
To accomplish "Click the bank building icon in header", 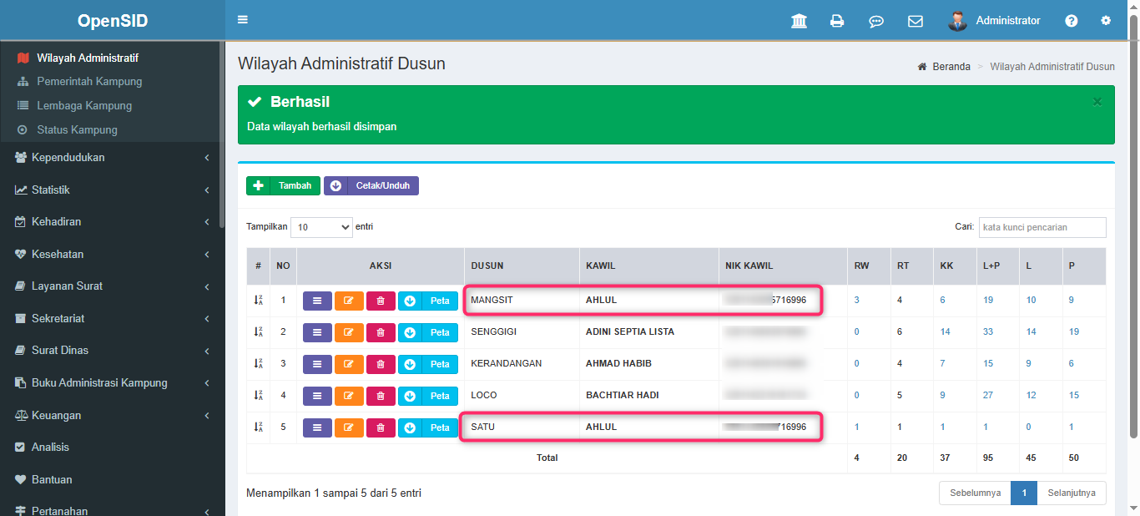I will coord(799,21).
